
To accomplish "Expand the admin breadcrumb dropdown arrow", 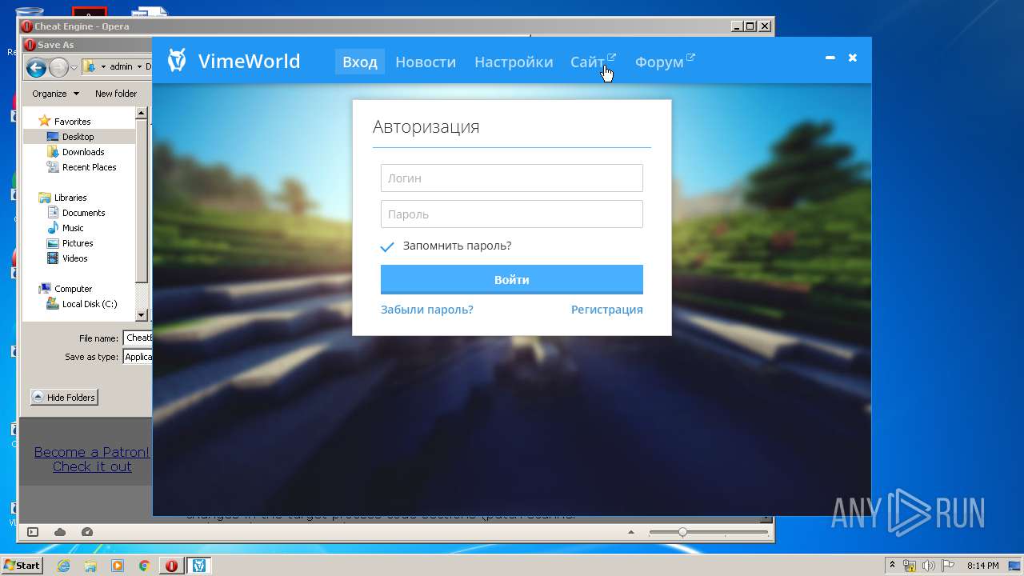I will click(x=138, y=67).
